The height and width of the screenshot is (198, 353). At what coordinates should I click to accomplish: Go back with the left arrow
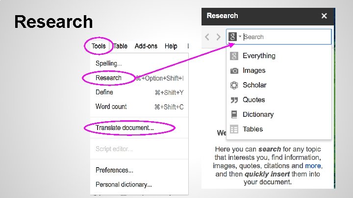[x=207, y=37]
